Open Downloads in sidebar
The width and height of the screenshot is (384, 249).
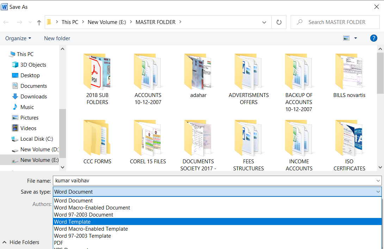29,96
